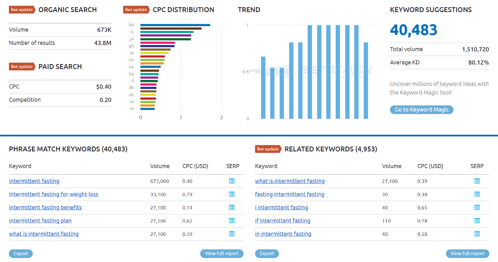Click the last bar in Trend chart
Image resolution: width=498 pixels, height=262 pixels.
(x=366, y=80)
